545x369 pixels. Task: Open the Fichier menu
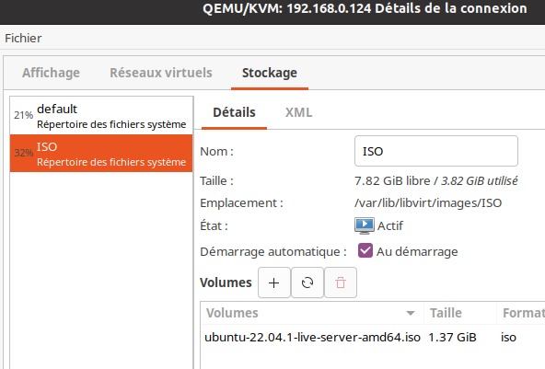pos(23,38)
